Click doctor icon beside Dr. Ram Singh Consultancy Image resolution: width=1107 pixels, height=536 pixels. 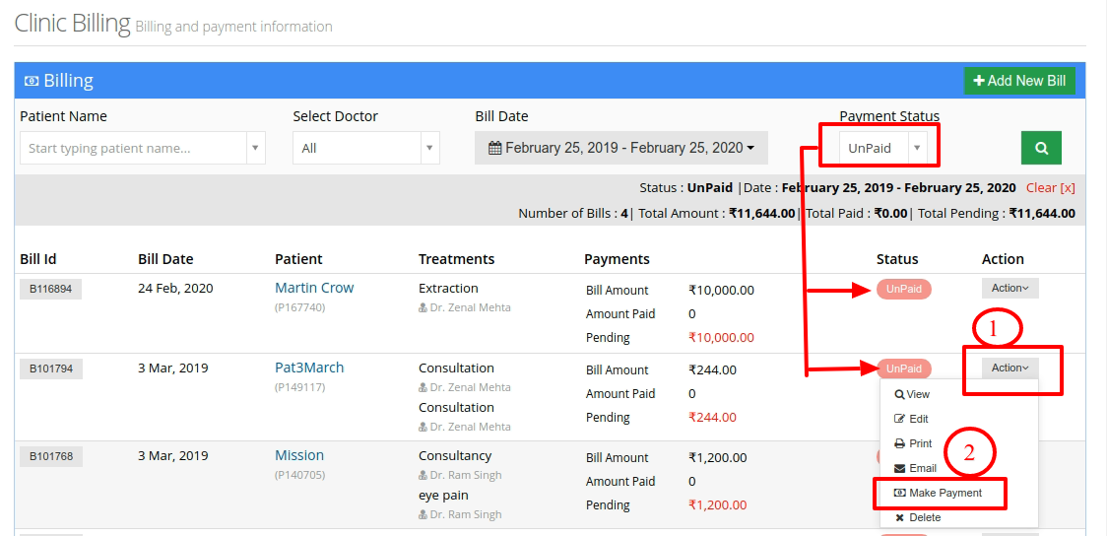(423, 475)
